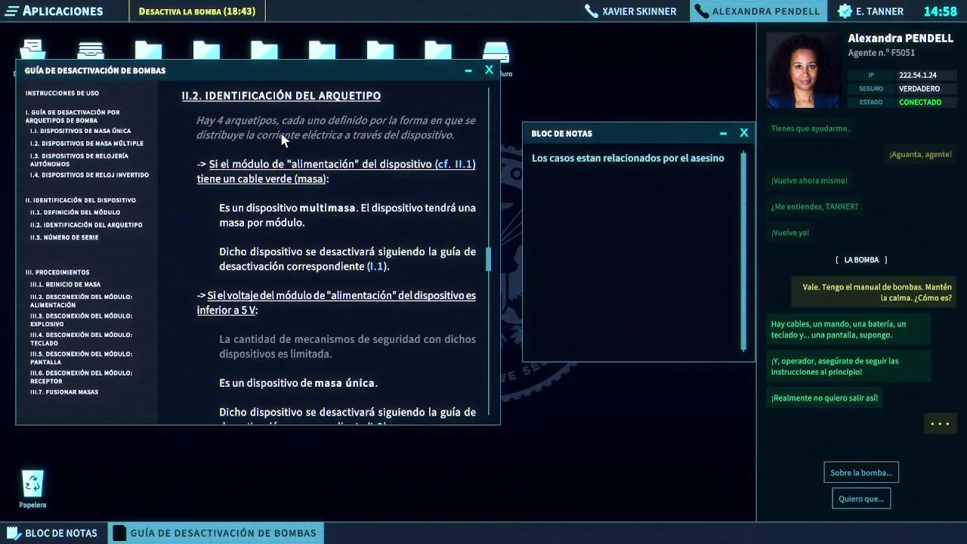The width and height of the screenshot is (967, 544).
Task: Click the Desactiva la bomba mission timer
Action: [x=197, y=11]
